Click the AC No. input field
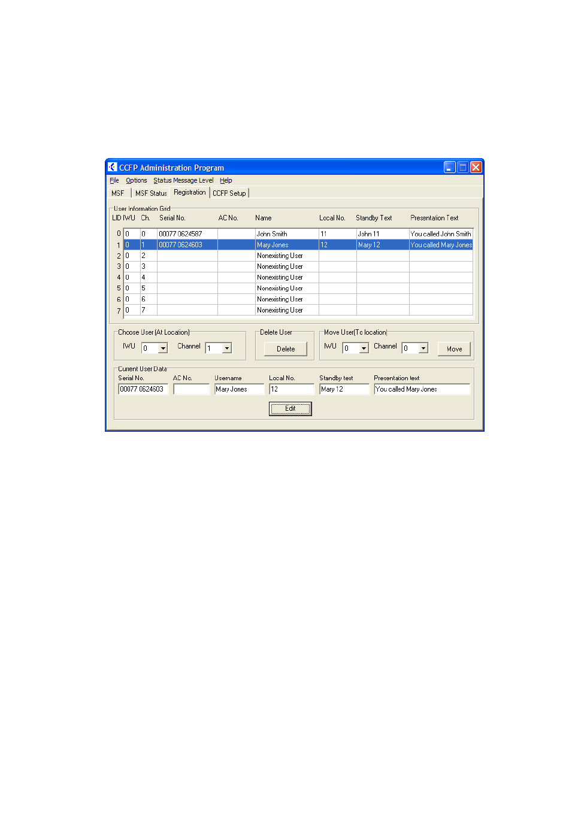Viewport: 569px width, 837px height. pos(192,389)
